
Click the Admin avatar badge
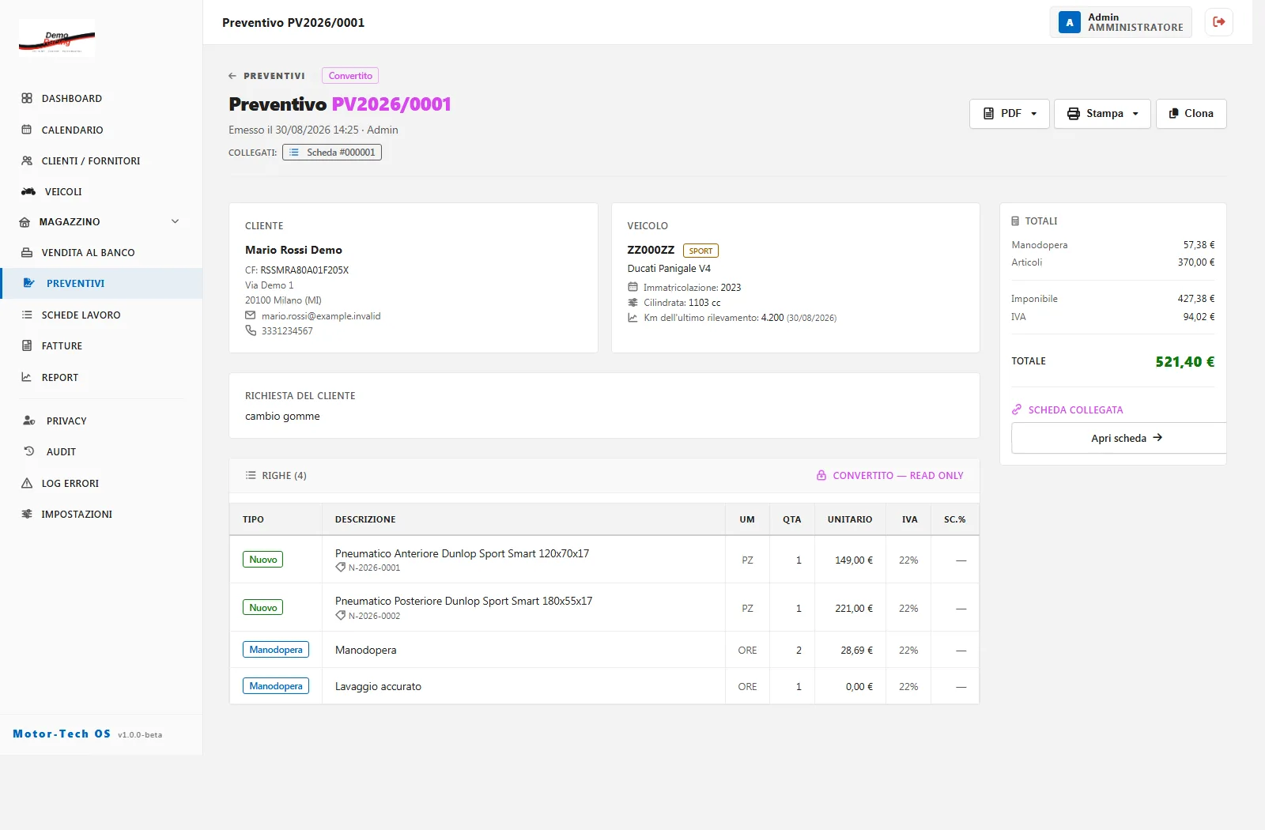(1069, 22)
